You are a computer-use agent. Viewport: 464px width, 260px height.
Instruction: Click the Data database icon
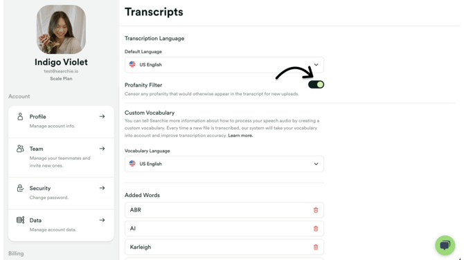click(x=20, y=220)
